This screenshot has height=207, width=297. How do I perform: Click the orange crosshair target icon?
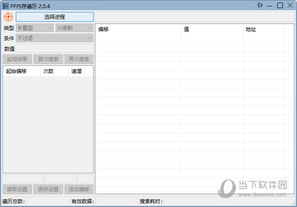8,17
